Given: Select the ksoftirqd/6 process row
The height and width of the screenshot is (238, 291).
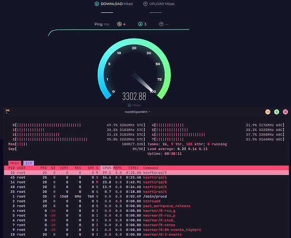Looking at the screenshot, I should pos(146,178).
